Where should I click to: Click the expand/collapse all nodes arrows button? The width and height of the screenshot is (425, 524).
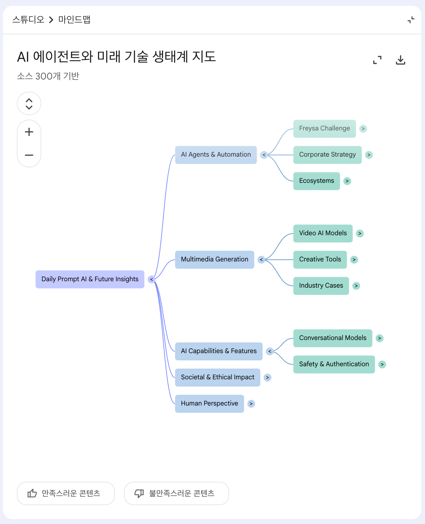point(29,104)
